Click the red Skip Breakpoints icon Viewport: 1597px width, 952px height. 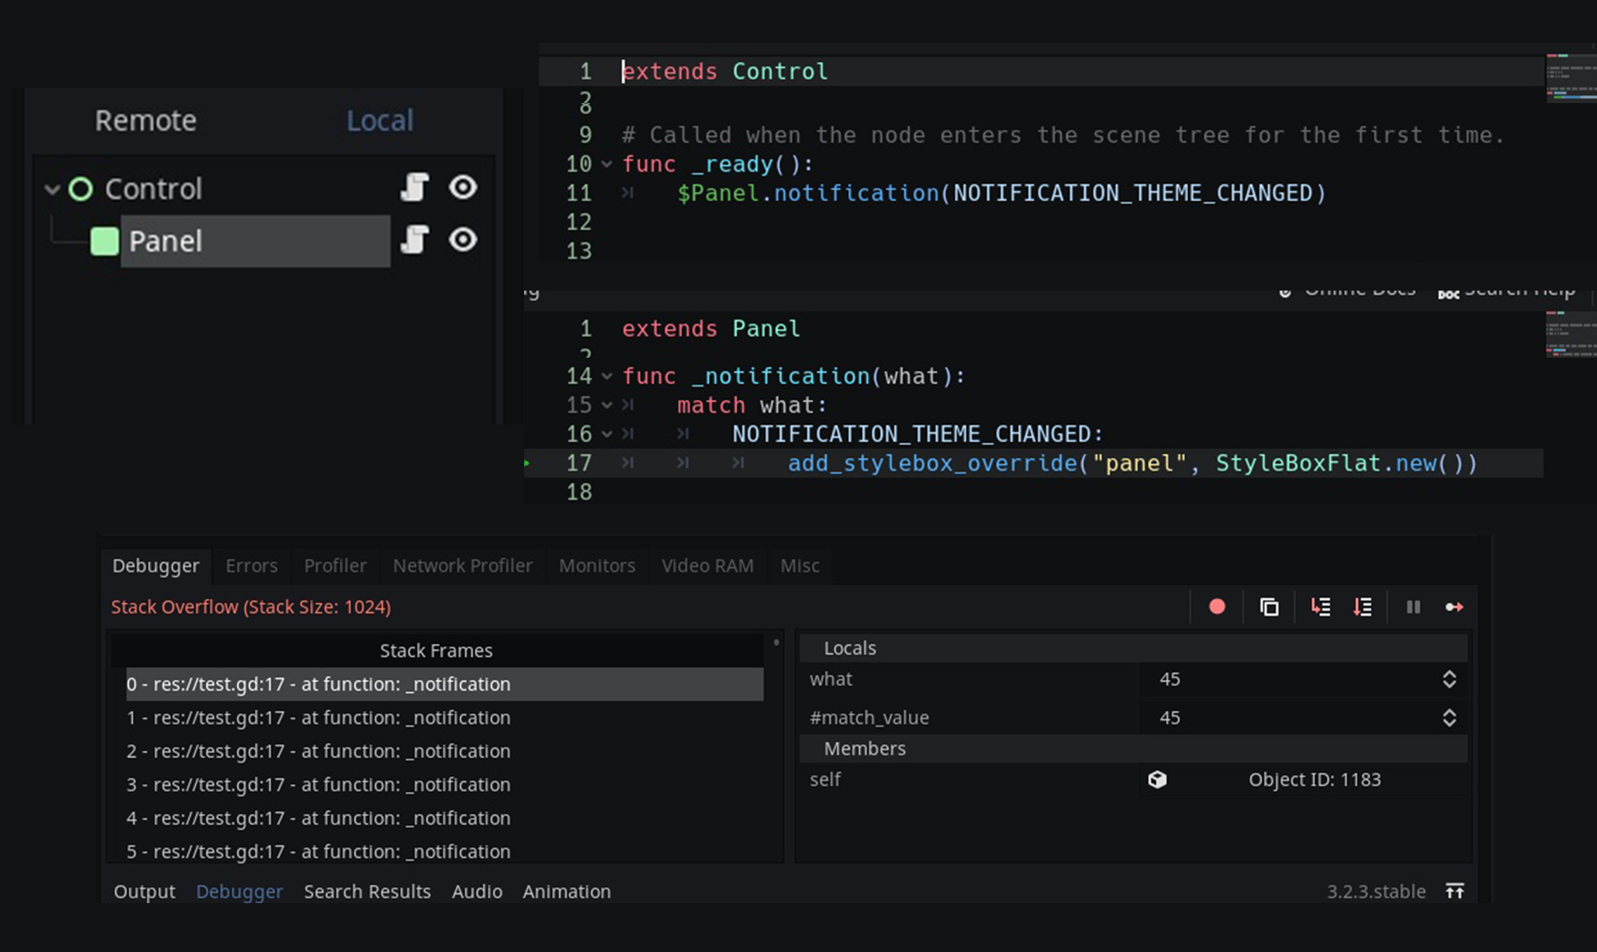tap(1216, 606)
